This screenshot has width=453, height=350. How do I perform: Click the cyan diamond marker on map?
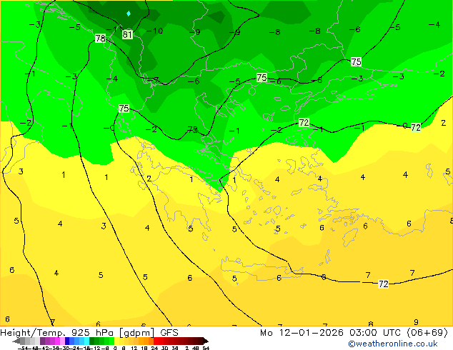129,14
